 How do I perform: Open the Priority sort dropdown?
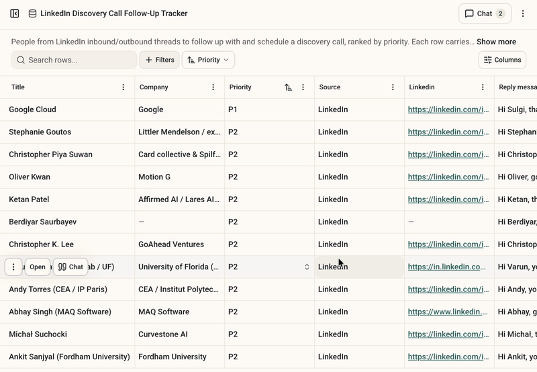(x=208, y=60)
